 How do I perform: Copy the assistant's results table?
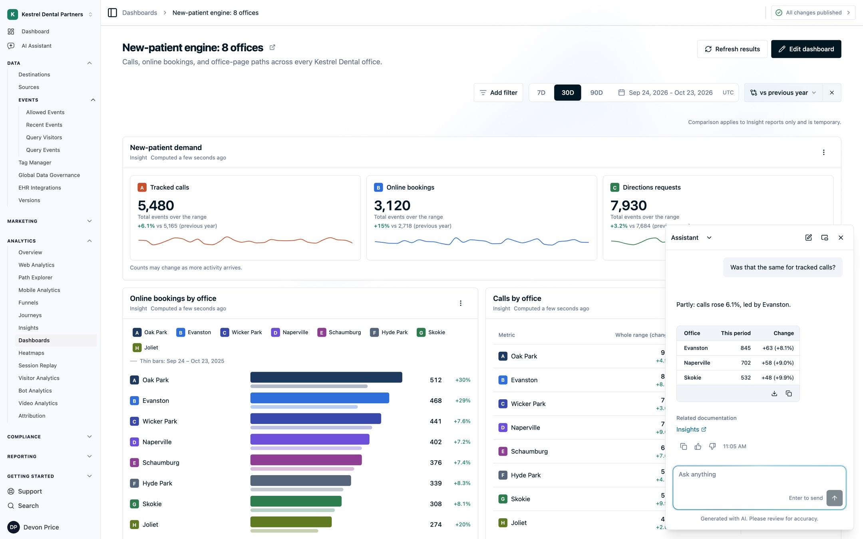click(x=788, y=394)
